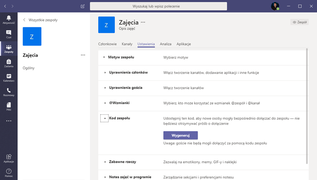Click the Opis zajęć description text
This screenshot has height=180, width=317.
pyautogui.click(x=127, y=28)
